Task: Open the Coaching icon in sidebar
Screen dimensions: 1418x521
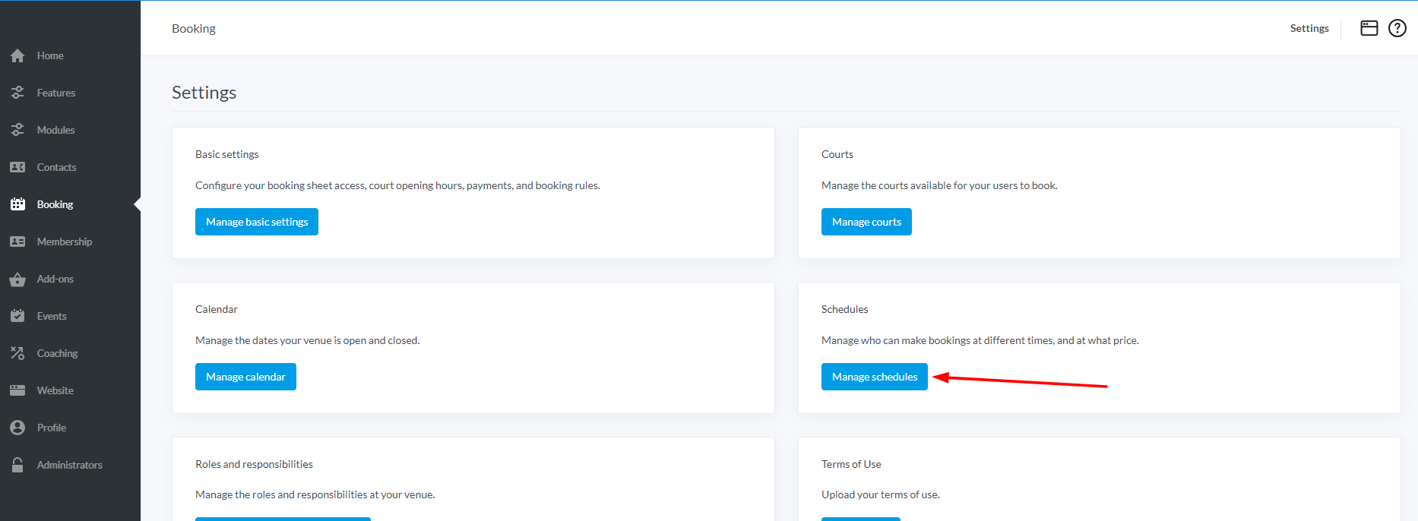Action: coord(17,353)
